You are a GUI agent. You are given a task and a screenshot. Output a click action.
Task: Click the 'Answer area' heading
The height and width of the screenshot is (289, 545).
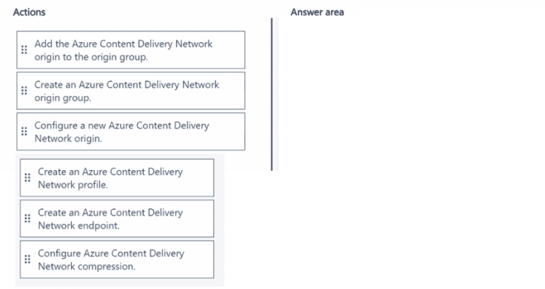pyautogui.click(x=318, y=12)
